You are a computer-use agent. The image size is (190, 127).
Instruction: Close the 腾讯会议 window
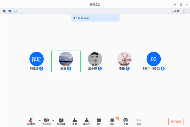[x=187, y=5]
